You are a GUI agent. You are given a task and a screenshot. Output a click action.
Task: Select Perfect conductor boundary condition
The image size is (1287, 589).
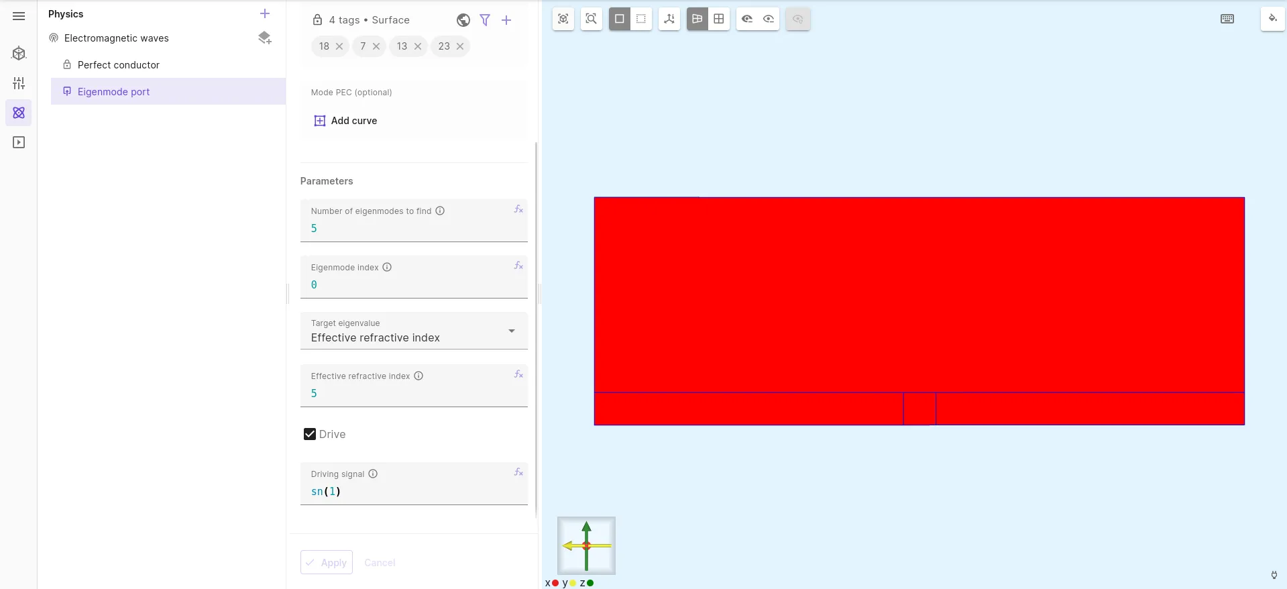(118, 65)
